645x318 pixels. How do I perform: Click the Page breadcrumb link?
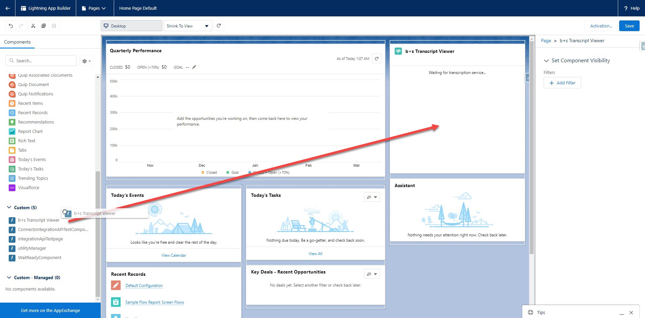(x=546, y=41)
